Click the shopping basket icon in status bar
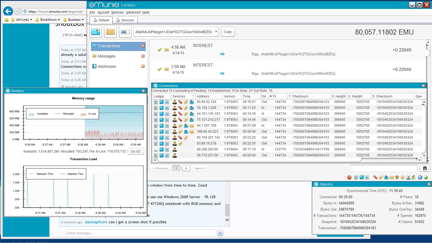Viewport: 432px width, 243px height. click(386, 177)
